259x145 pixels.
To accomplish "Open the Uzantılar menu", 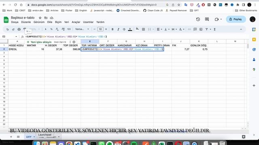I will 88,22.
